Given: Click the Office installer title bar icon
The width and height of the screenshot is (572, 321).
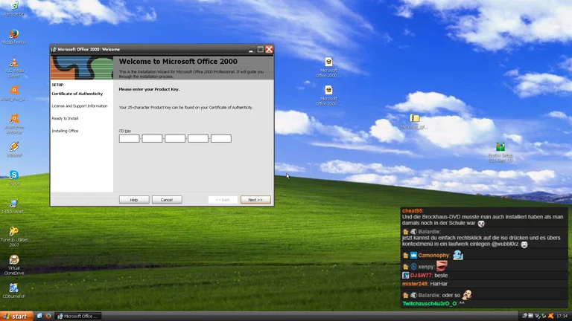Looking at the screenshot, I should 54,49.
